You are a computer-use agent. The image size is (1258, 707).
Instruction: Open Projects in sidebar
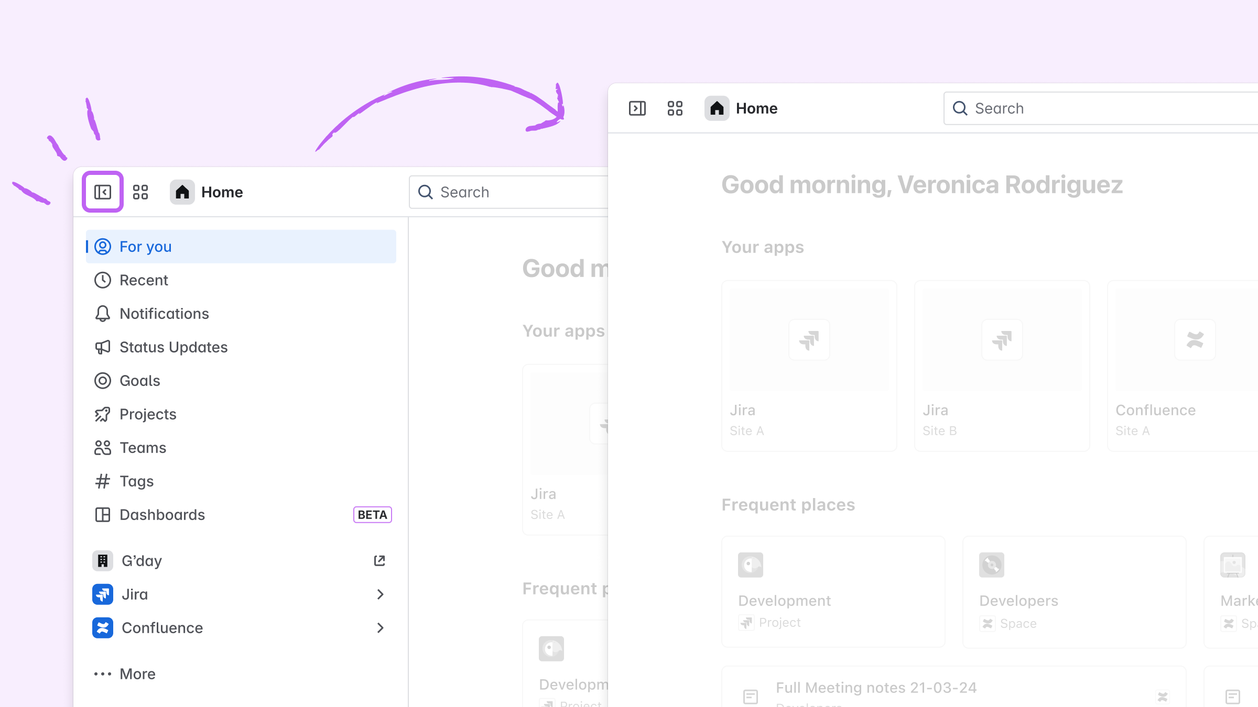(x=148, y=414)
